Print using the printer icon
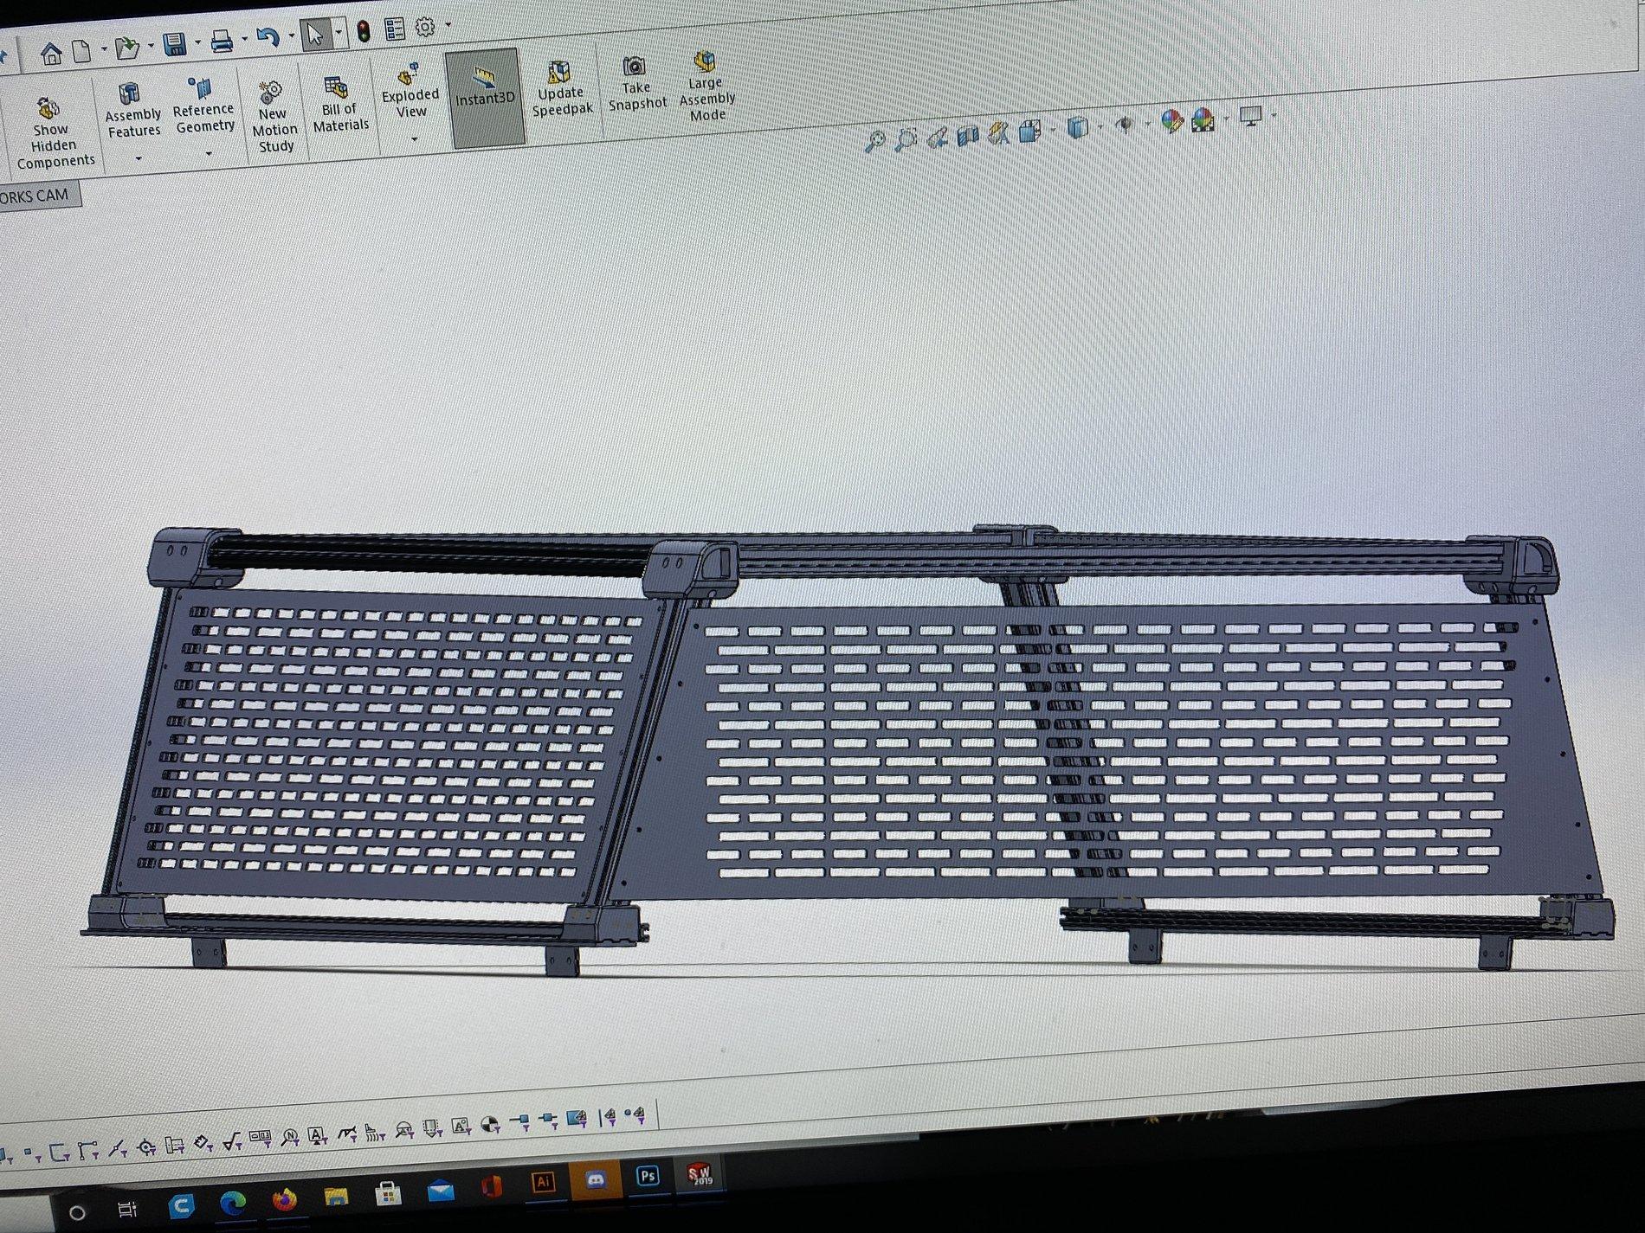Viewport: 1645px width, 1233px height. pos(222,42)
